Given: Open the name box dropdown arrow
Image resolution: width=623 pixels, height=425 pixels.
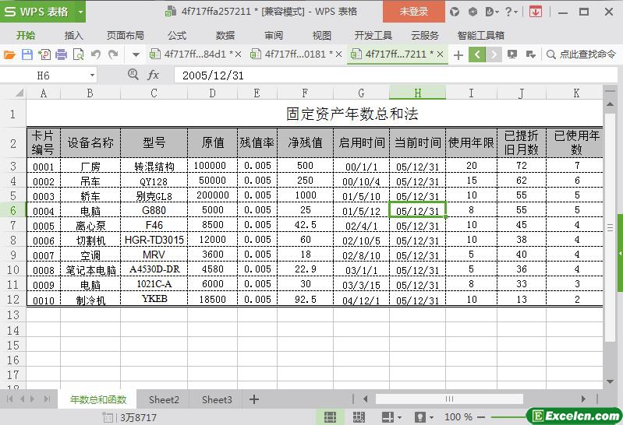Looking at the screenshot, I should tap(92, 75).
